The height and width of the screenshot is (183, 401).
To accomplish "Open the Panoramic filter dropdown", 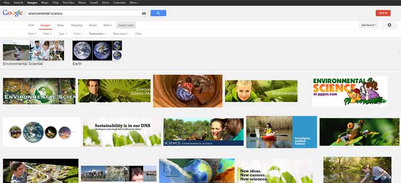I will (x=98, y=34).
